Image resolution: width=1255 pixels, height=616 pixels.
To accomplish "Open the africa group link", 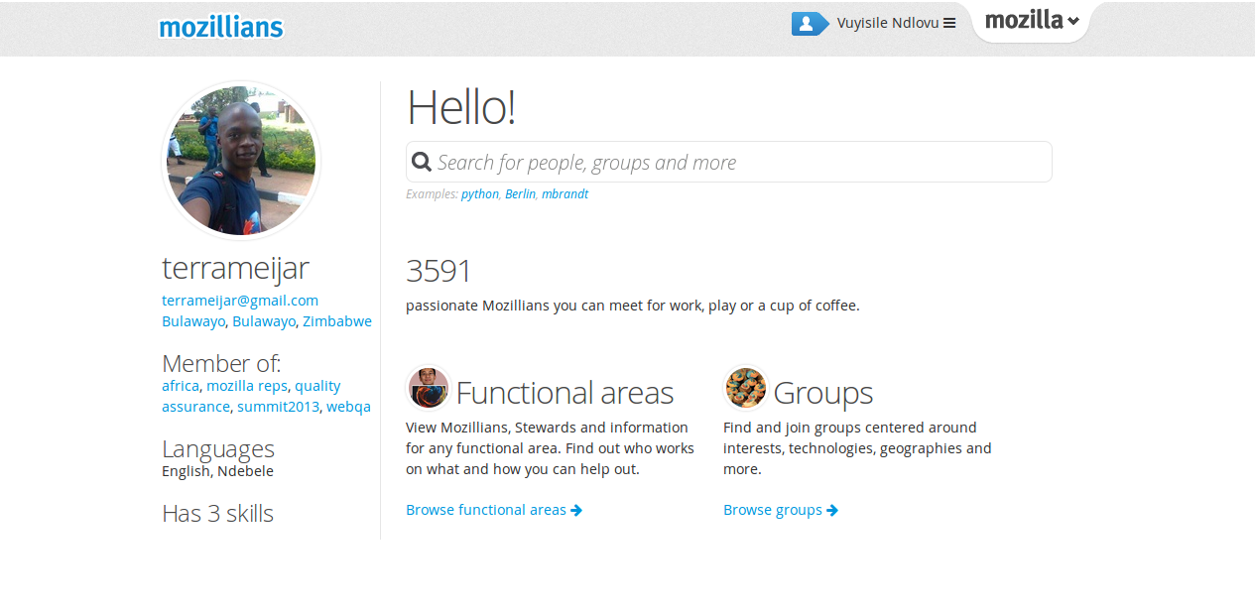I will (181, 386).
